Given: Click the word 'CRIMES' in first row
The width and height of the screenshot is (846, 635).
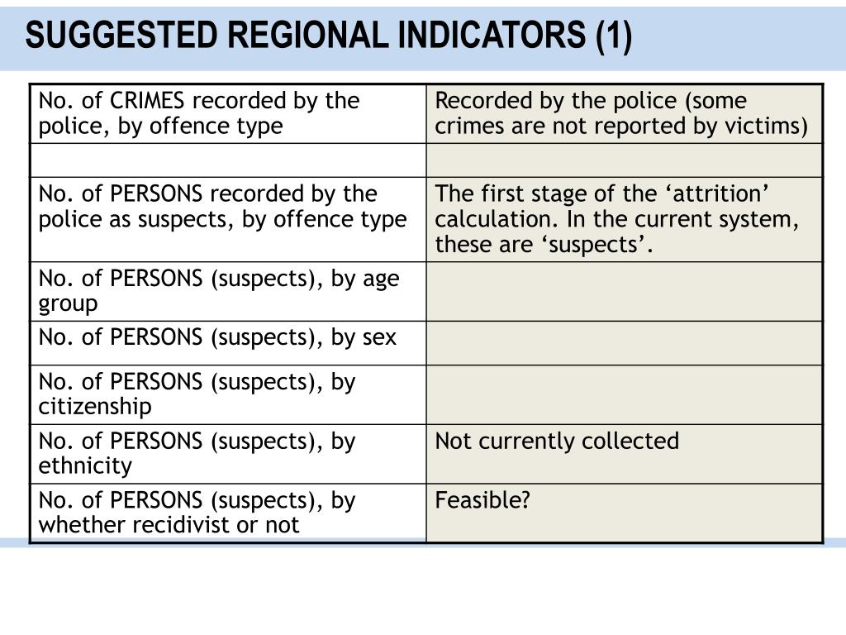Looking at the screenshot, I should point(147,101).
